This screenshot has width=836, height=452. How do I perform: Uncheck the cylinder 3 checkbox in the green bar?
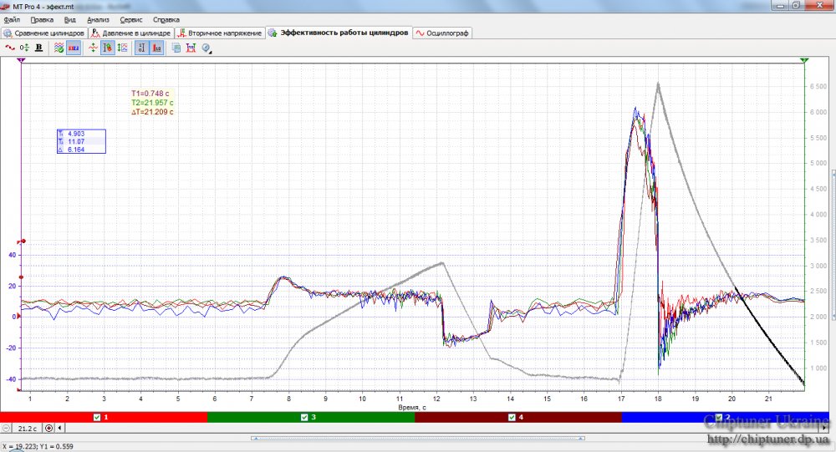(304, 418)
